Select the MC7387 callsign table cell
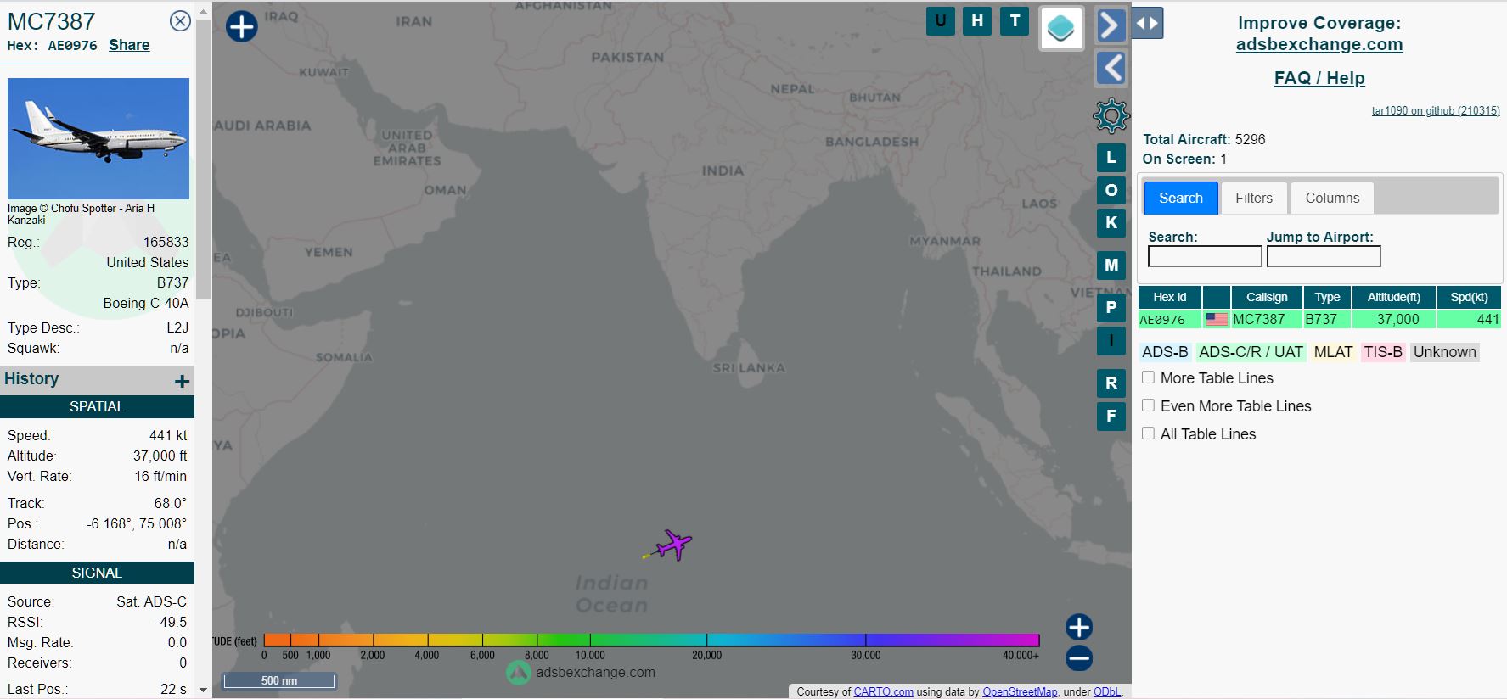This screenshot has height=699, width=1507. 1266,320
